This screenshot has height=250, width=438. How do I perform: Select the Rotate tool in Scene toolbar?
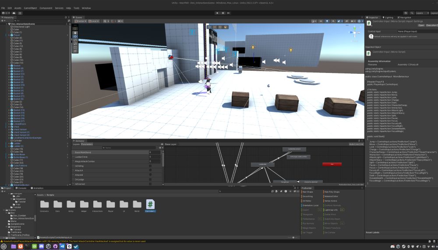75,40
